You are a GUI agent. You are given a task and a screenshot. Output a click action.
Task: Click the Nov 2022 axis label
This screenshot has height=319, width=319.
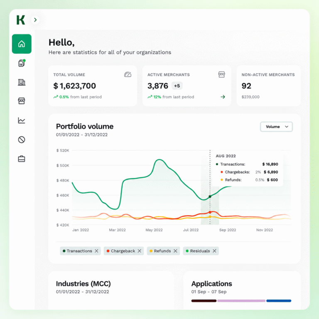pyautogui.click(x=265, y=230)
